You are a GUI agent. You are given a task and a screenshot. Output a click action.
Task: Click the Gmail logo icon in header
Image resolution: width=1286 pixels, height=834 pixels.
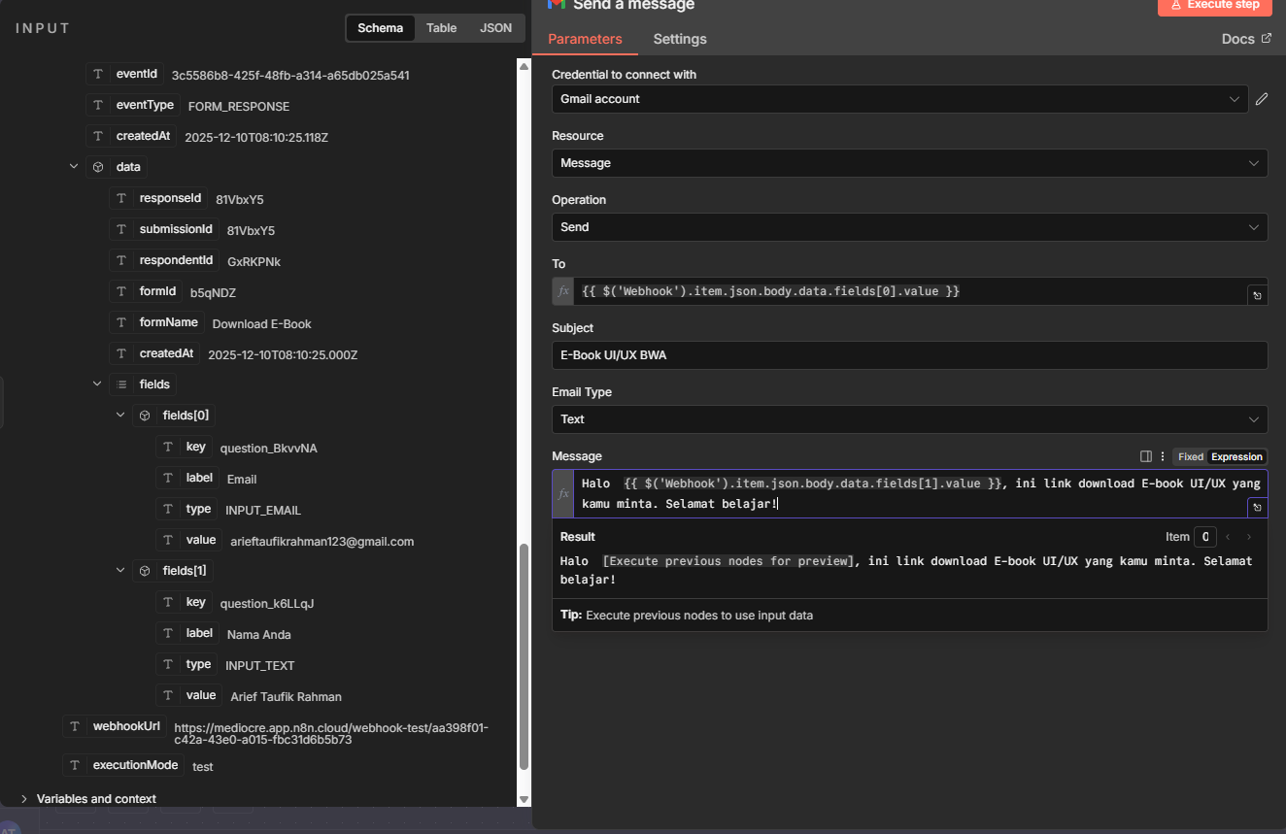coord(557,4)
